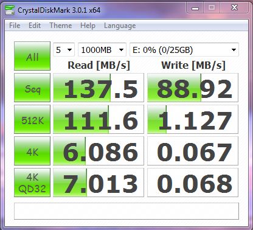Viewport: 253px width, 230px height.
Task: Expand the 1000MB test size dropdown
Action: coord(102,50)
